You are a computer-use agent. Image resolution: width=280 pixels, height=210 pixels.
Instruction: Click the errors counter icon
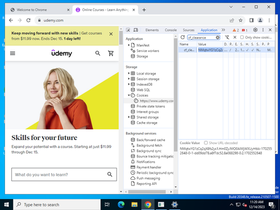(245, 30)
